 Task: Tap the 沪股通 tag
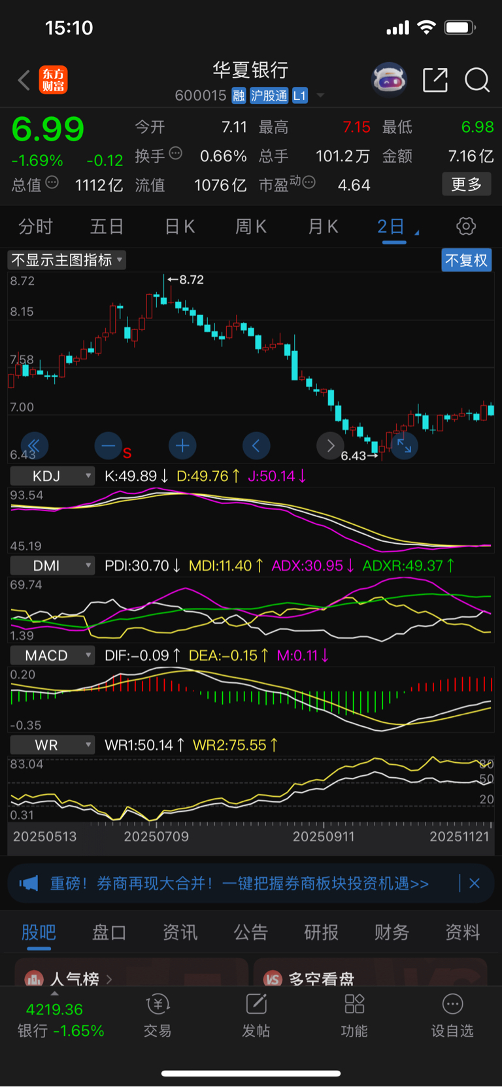(269, 96)
